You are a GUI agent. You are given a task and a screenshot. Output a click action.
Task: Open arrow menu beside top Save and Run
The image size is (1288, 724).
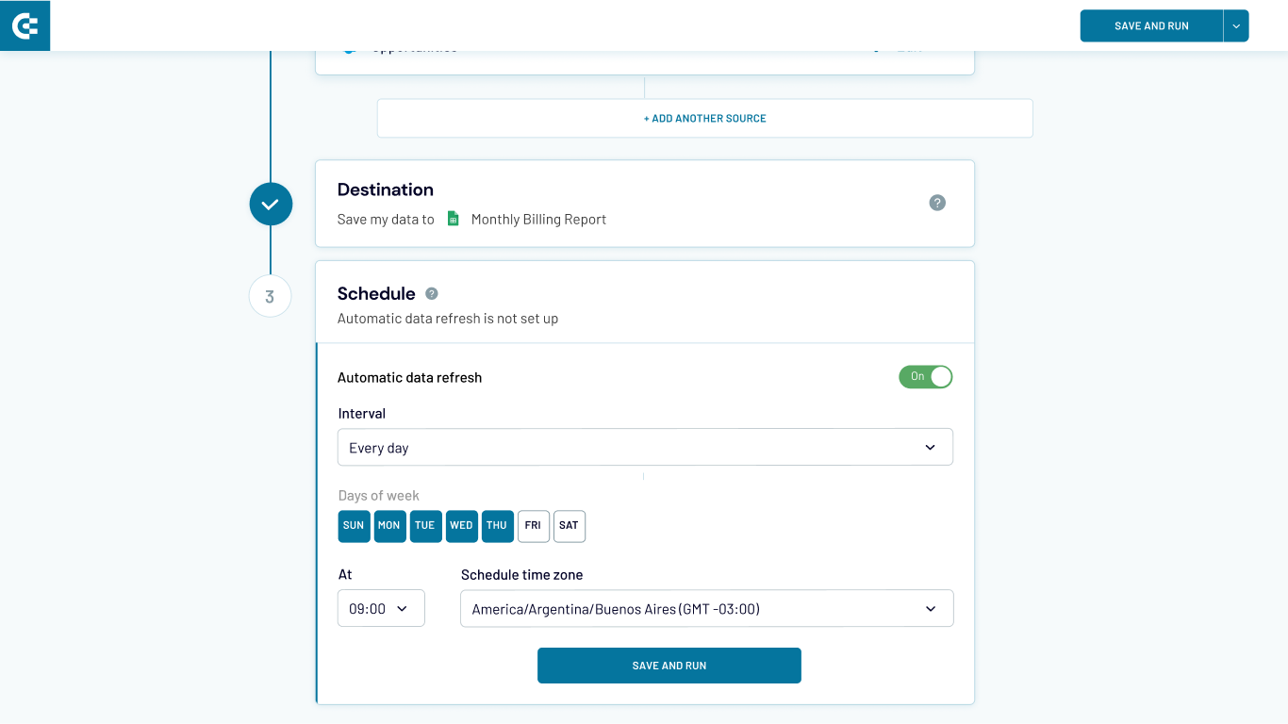click(1236, 26)
